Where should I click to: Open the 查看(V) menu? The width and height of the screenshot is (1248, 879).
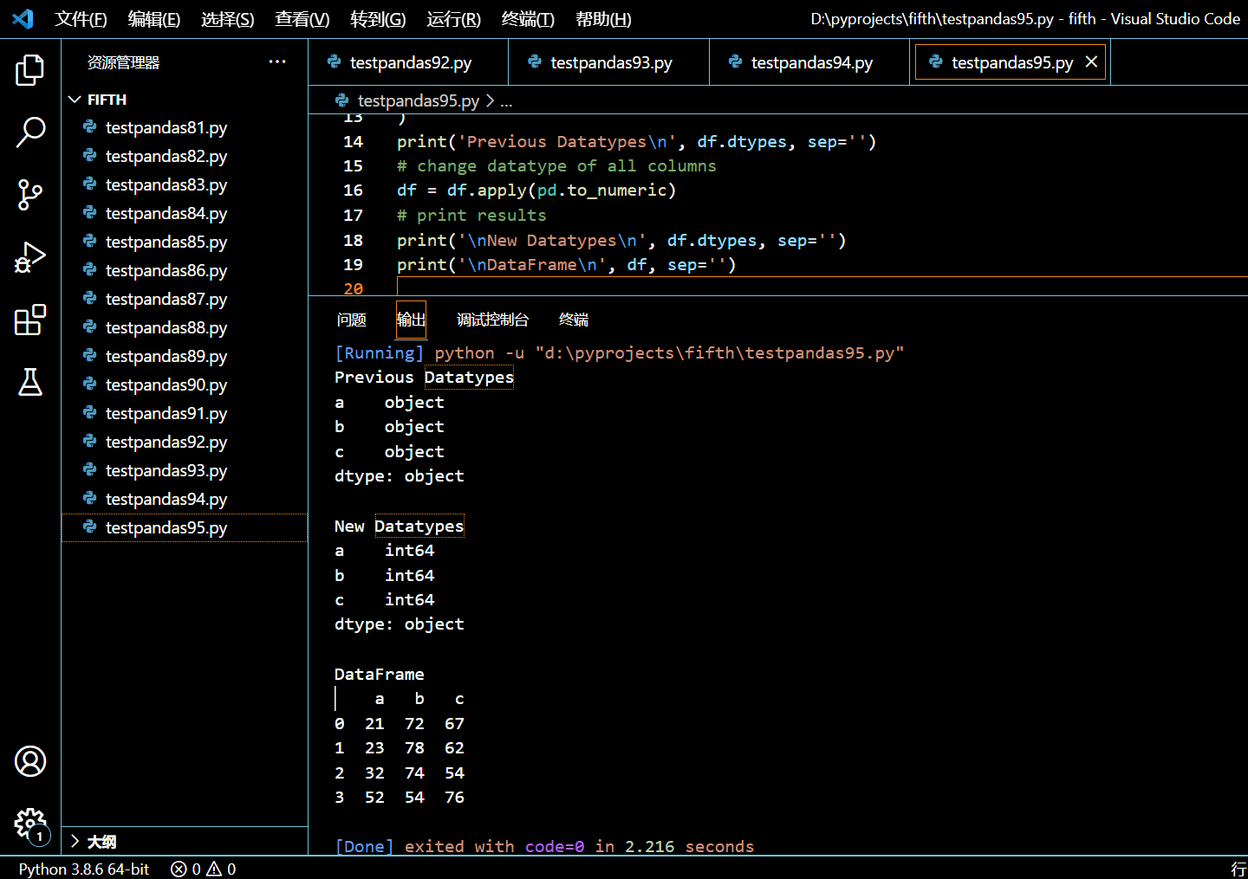[x=302, y=19]
